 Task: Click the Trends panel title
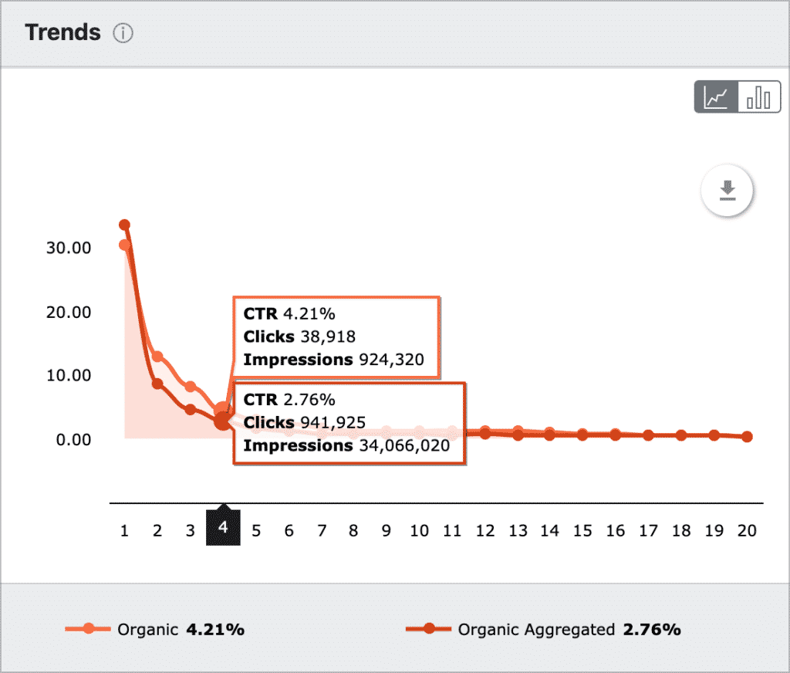coord(62,33)
